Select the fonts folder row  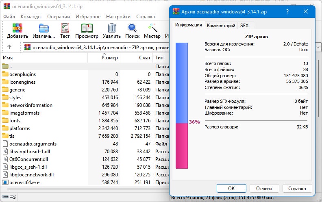[x=85, y=120]
